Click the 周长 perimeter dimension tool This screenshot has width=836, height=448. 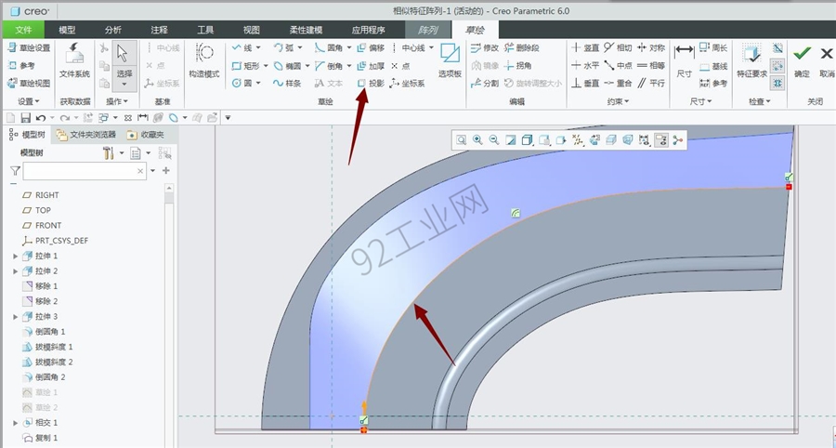[713, 48]
